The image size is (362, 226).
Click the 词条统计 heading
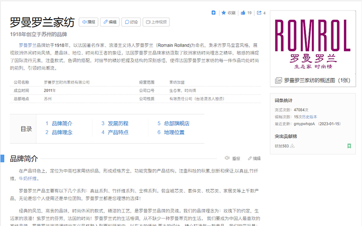(284, 100)
